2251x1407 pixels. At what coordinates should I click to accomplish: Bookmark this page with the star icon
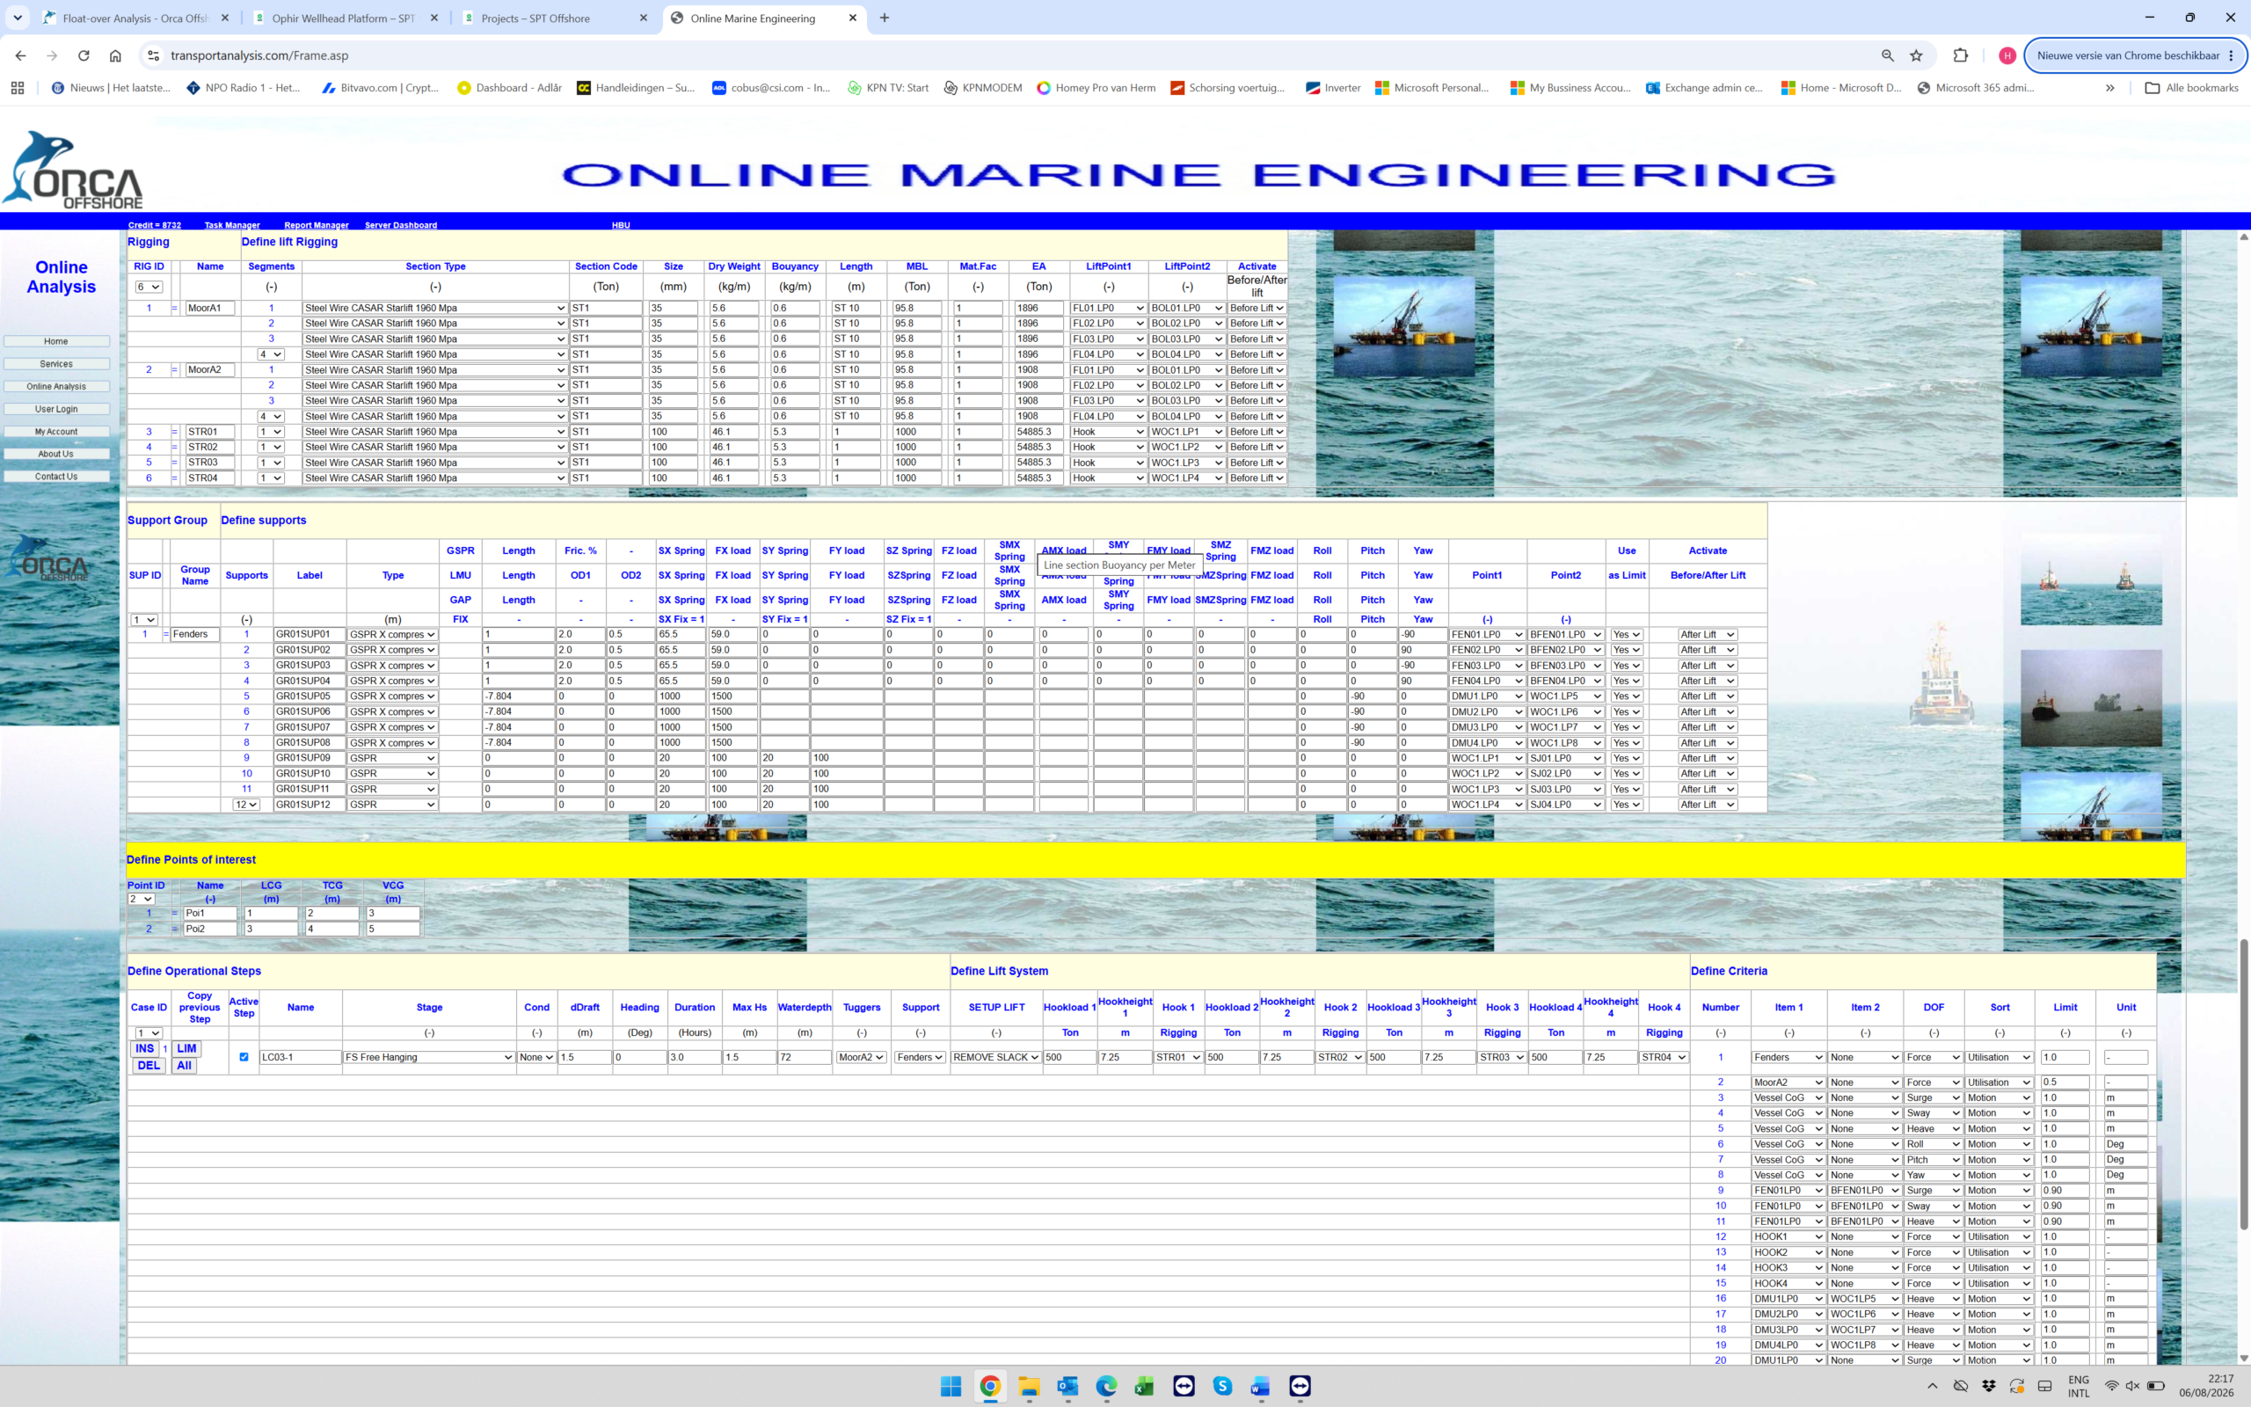click(1916, 55)
